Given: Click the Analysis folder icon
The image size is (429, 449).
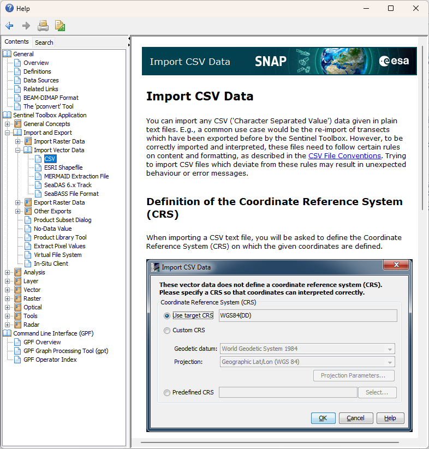Looking at the screenshot, I should coord(18,272).
